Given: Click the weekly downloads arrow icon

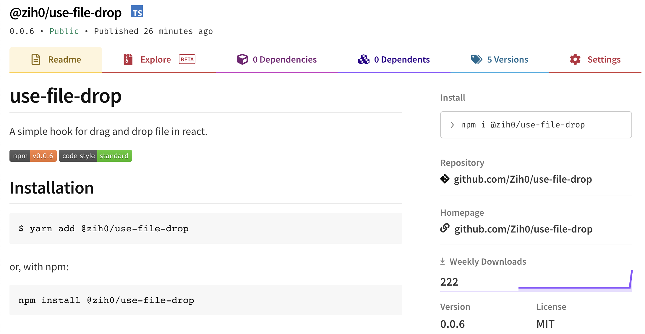Looking at the screenshot, I should point(443,261).
